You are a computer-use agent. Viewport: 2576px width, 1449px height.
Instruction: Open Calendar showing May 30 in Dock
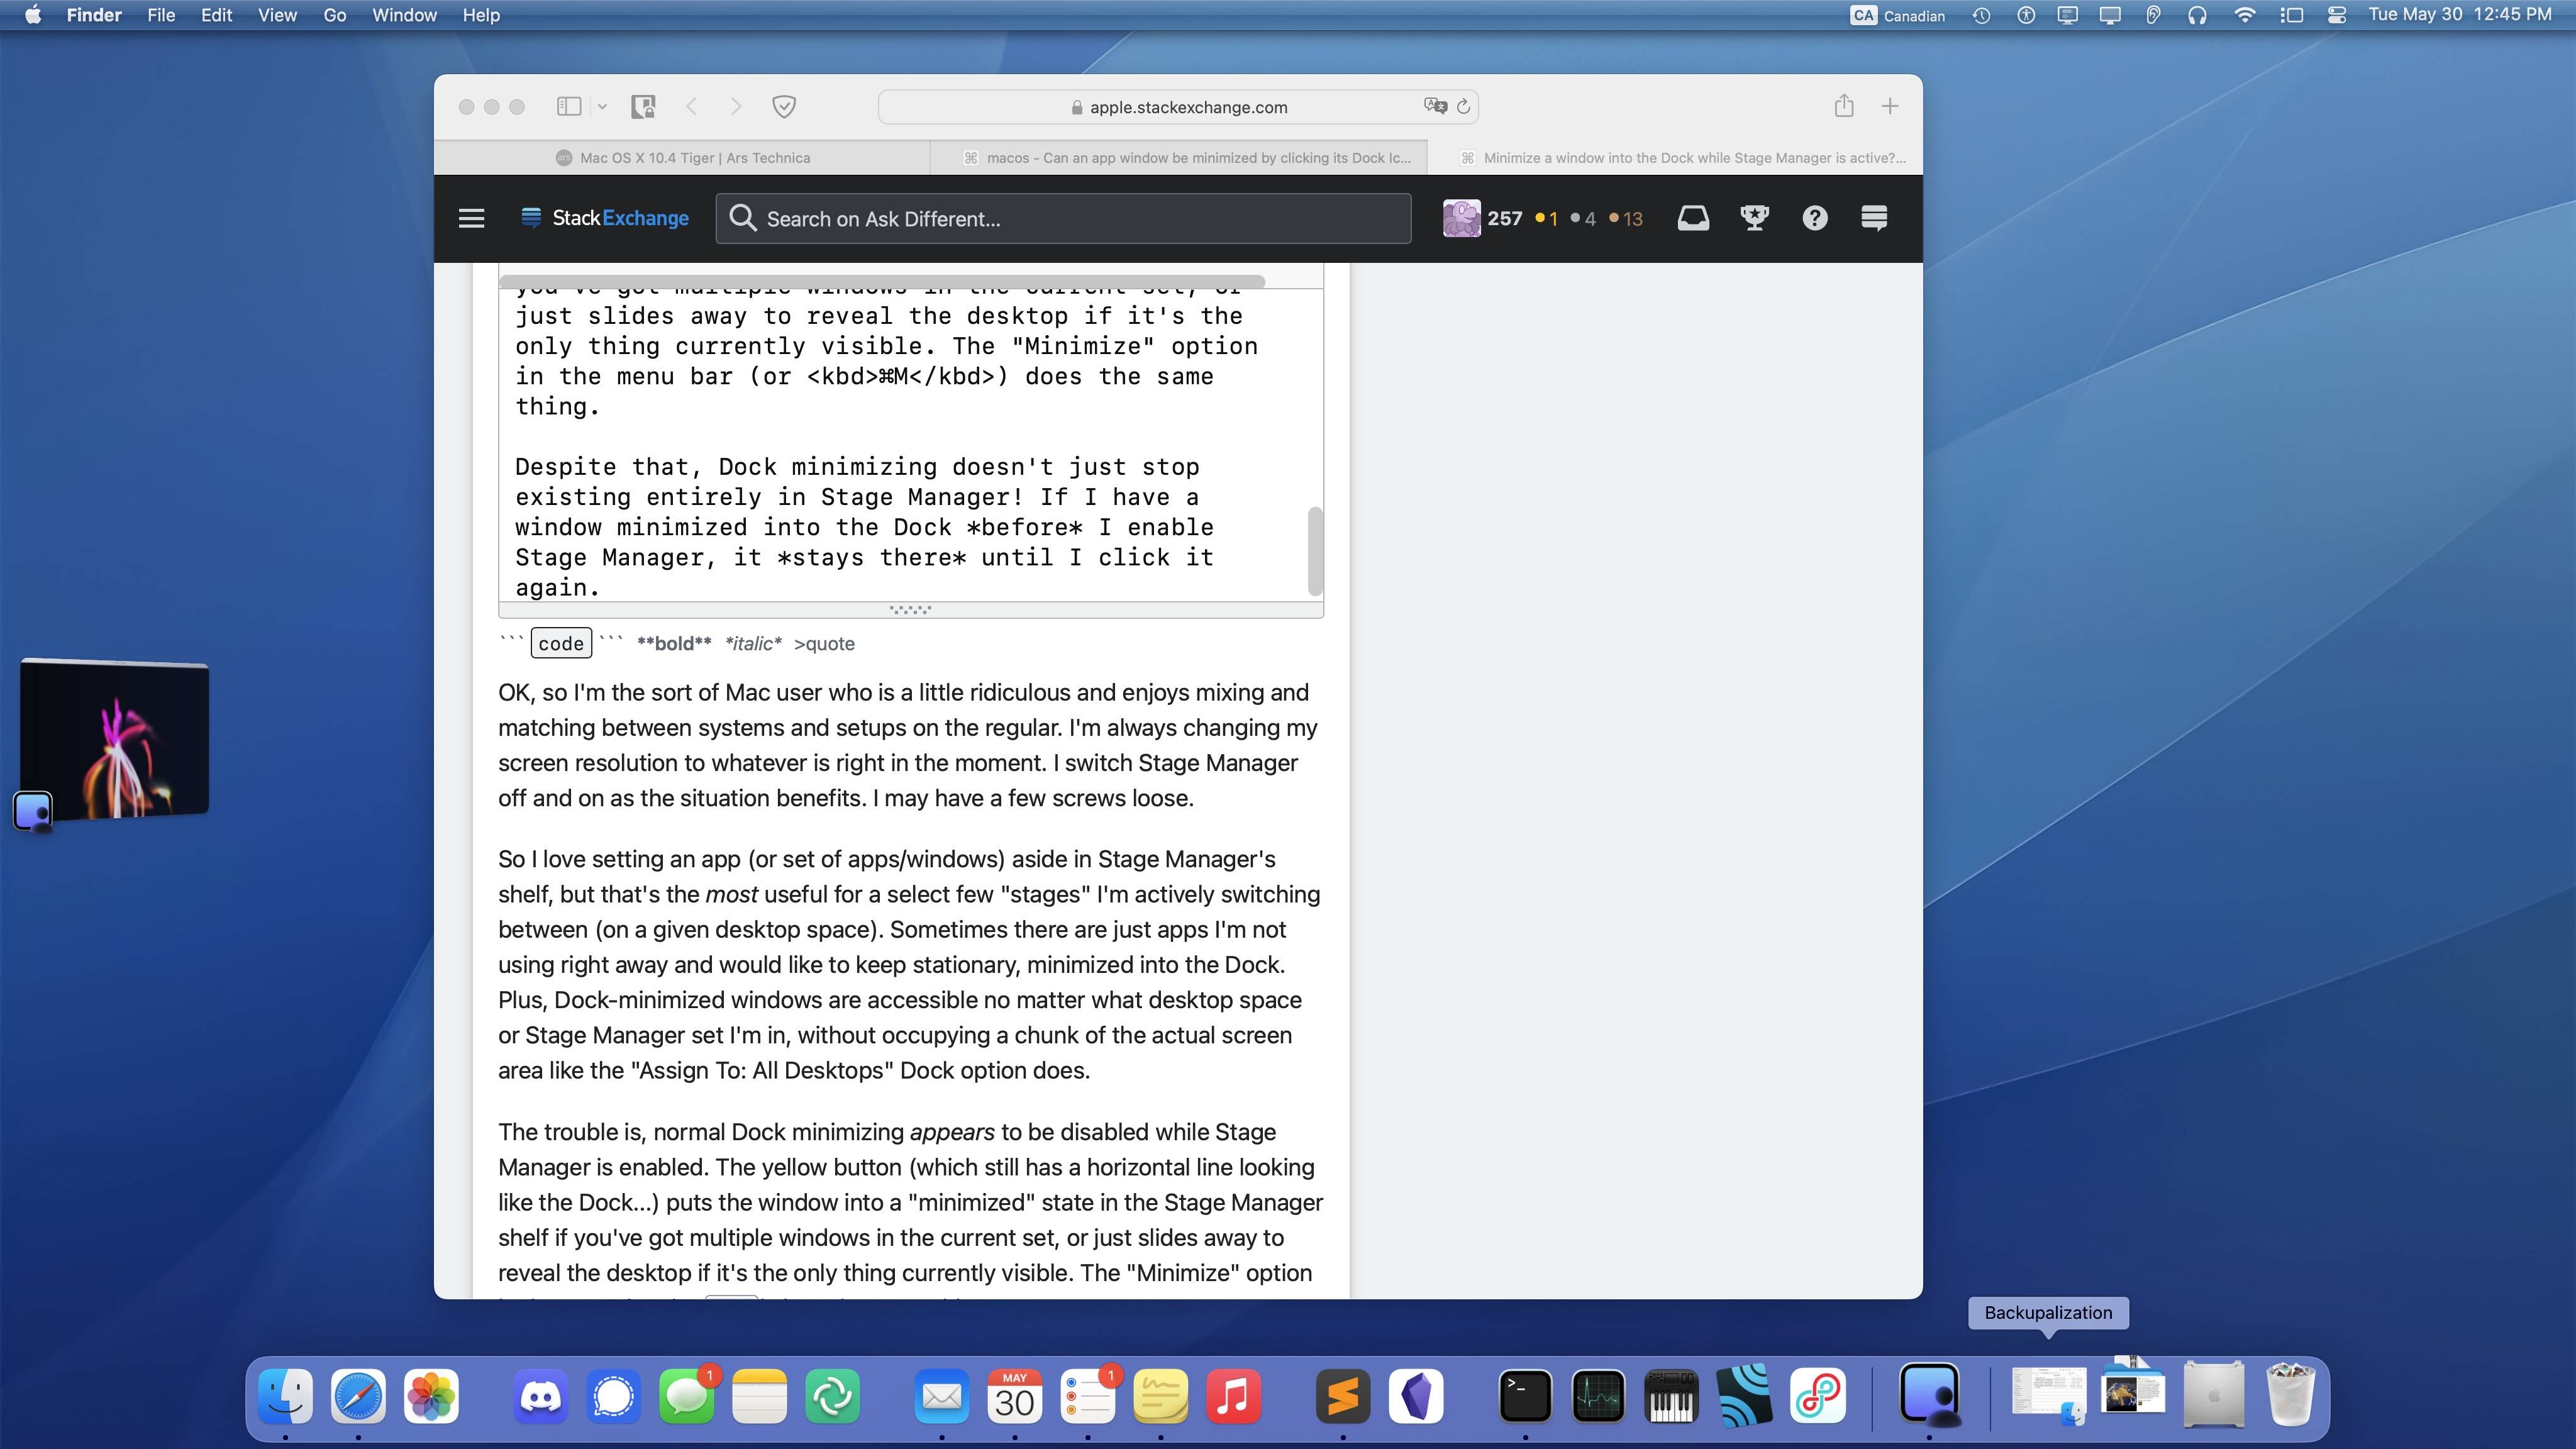(1015, 1396)
